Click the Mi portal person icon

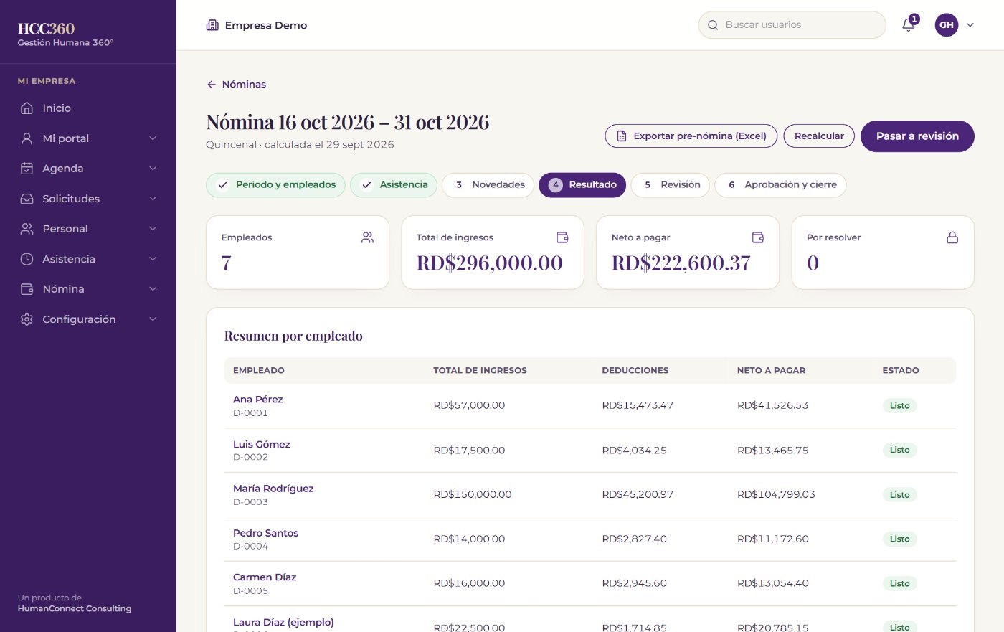pyautogui.click(x=27, y=138)
